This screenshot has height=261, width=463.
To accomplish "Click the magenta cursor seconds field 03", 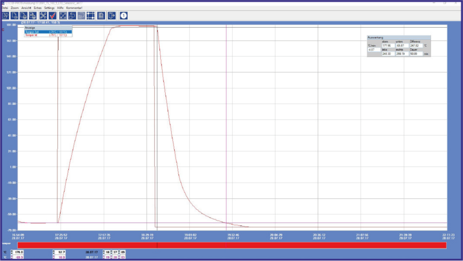I will [x=123, y=257].
